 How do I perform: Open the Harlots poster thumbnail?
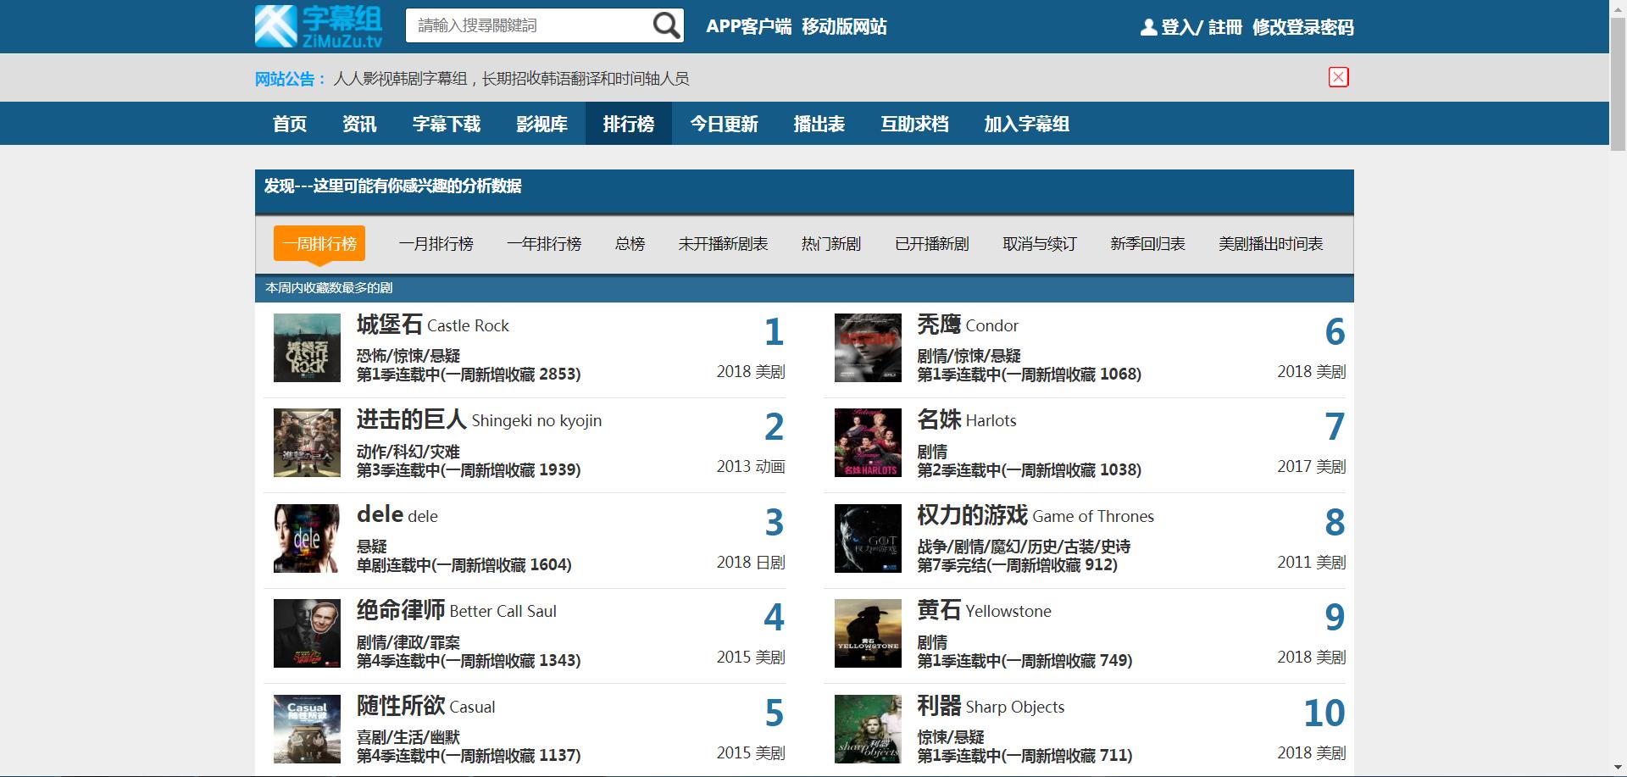pos(868,443)
